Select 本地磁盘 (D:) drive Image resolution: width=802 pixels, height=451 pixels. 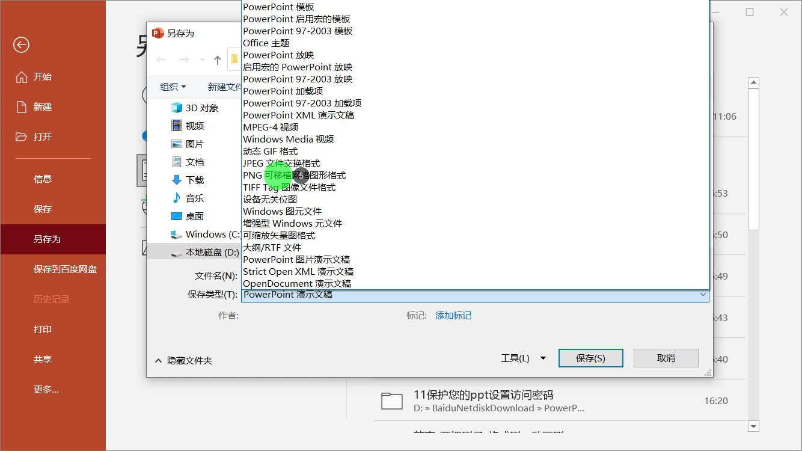[204, 253]
